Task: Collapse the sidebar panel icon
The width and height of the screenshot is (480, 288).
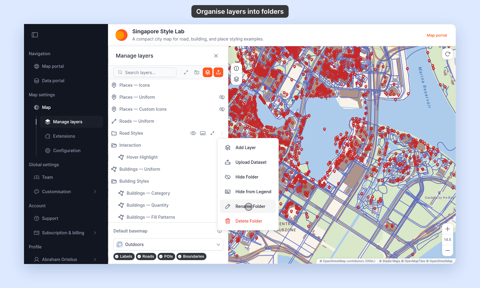Action: [35, 35]
